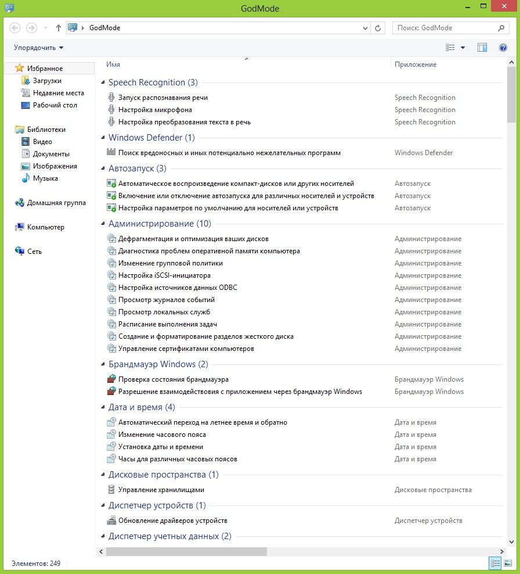Click the vertical scrollbar down arrow
Screen dimensions: 520x574
click(x=512, y=542)
